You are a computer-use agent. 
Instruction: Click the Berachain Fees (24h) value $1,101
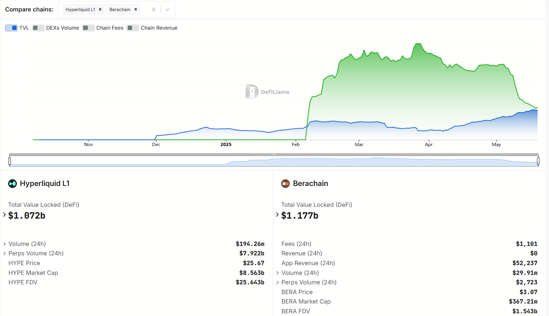527,244
